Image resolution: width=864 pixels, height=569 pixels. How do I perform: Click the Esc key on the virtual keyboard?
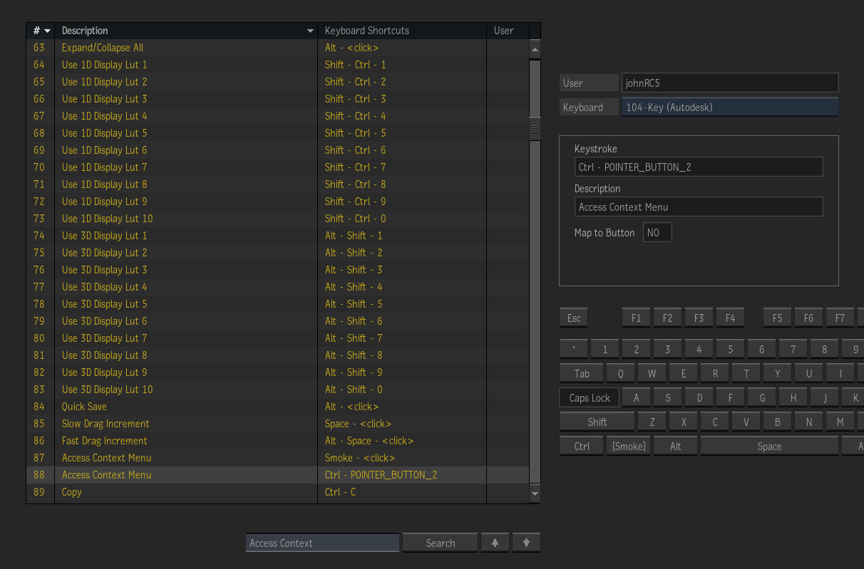tap(574, 318)
